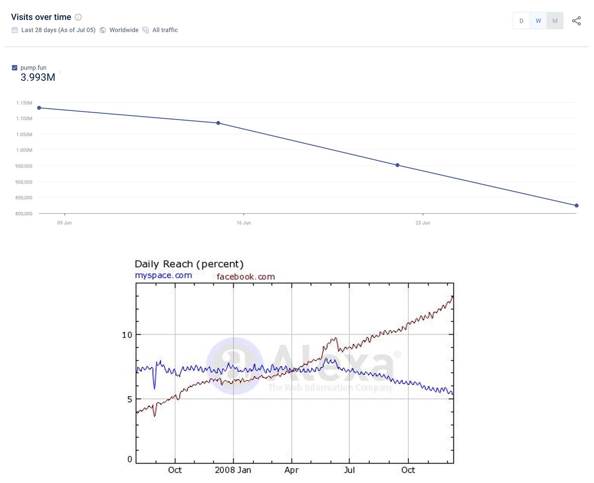This screenshot has width=594, height=483.
Task: Click the Daily Reach (percent) title
Action: coord(189,264)
